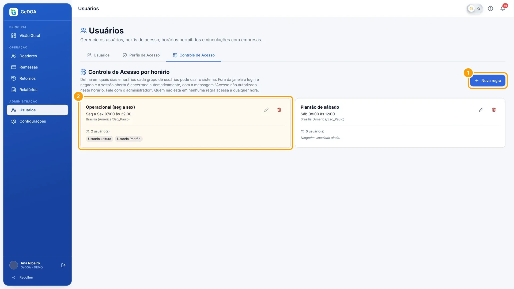Log out using the exit icon
This screenshot has width=514, height=289.
coord(63,265)
